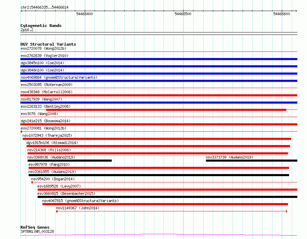Open esv1689528 (Levy2007) label
The image size is (307, 239).
[59, 186]
